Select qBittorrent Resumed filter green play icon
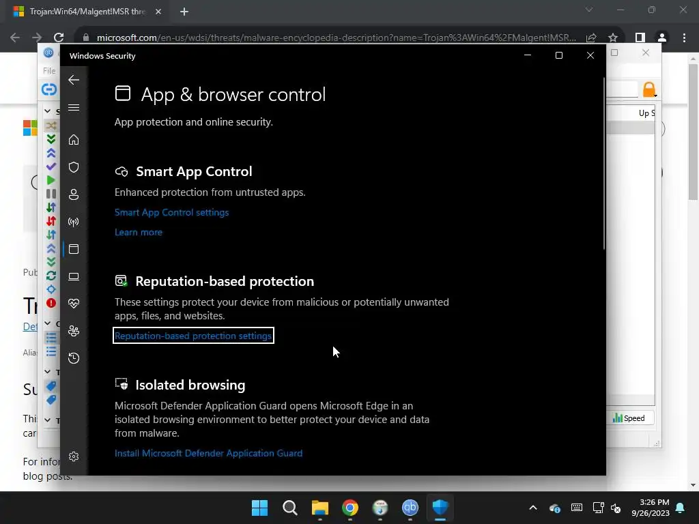 [51, 180]
